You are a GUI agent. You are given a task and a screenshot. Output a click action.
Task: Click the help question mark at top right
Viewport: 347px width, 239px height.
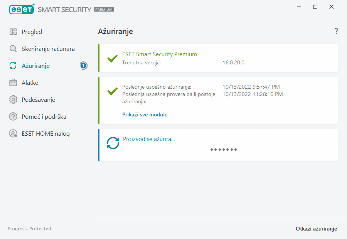[336, 31]
